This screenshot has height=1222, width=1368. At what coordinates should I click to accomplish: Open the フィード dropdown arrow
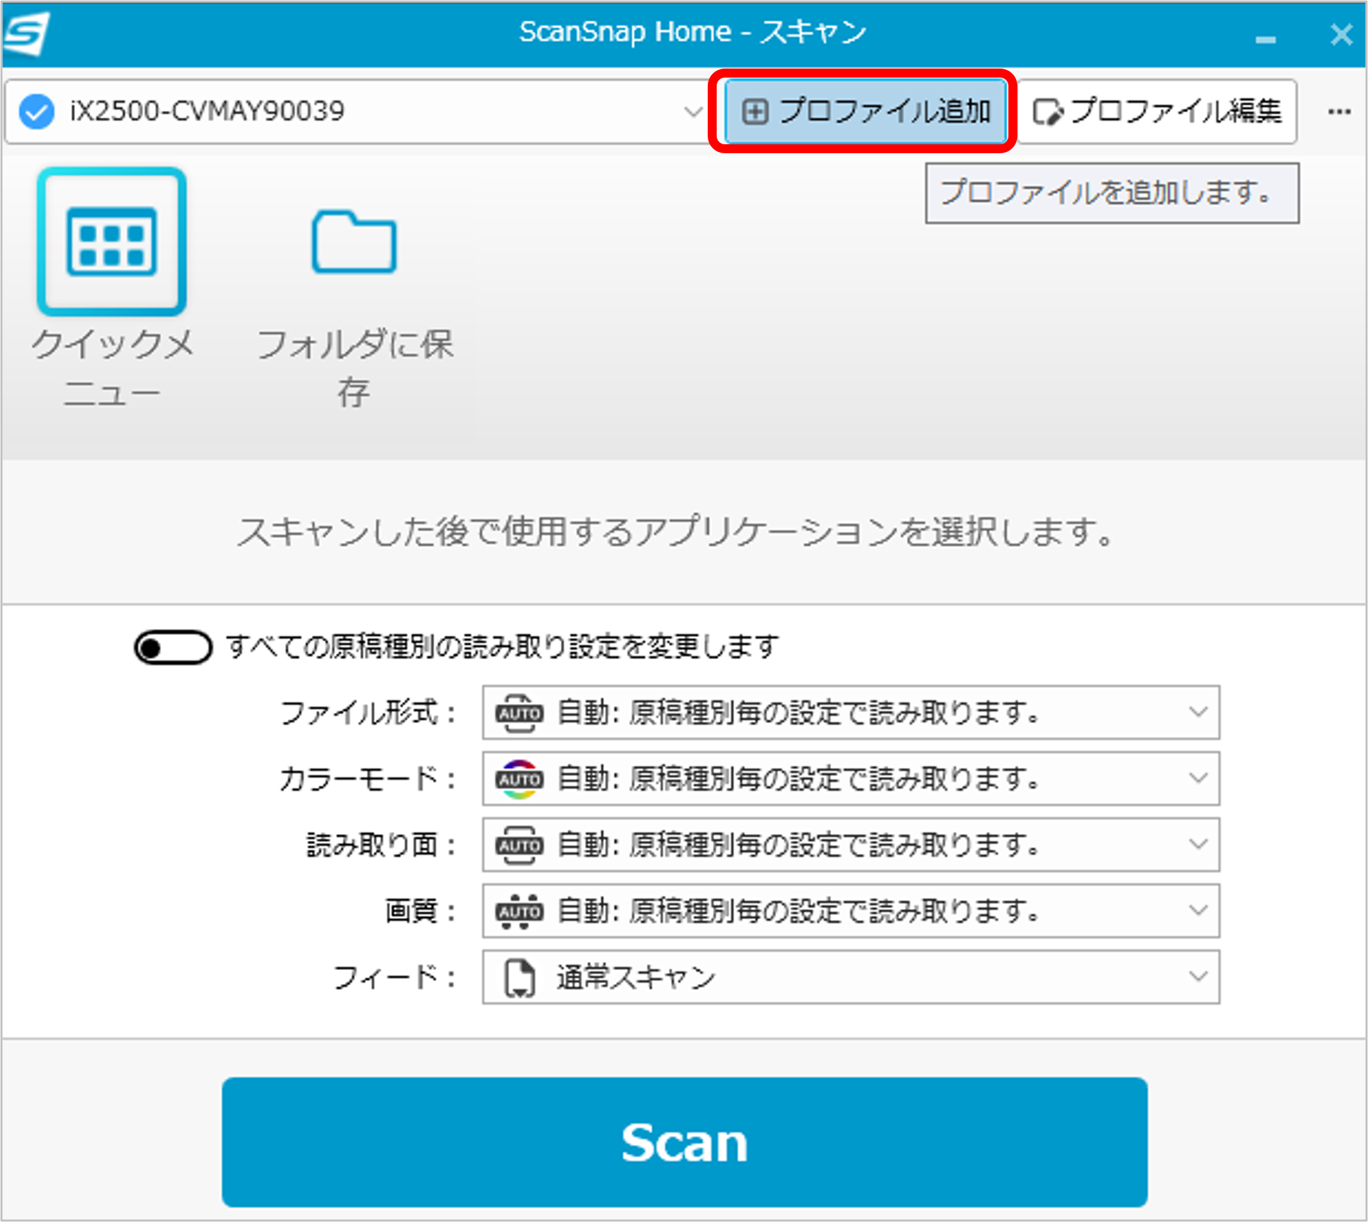1197,976
